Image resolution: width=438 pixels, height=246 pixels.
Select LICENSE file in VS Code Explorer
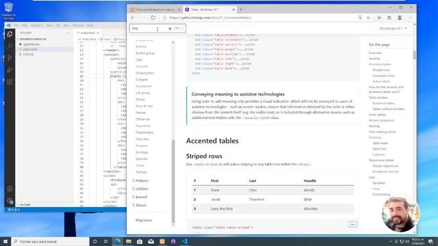pos(28,55)
